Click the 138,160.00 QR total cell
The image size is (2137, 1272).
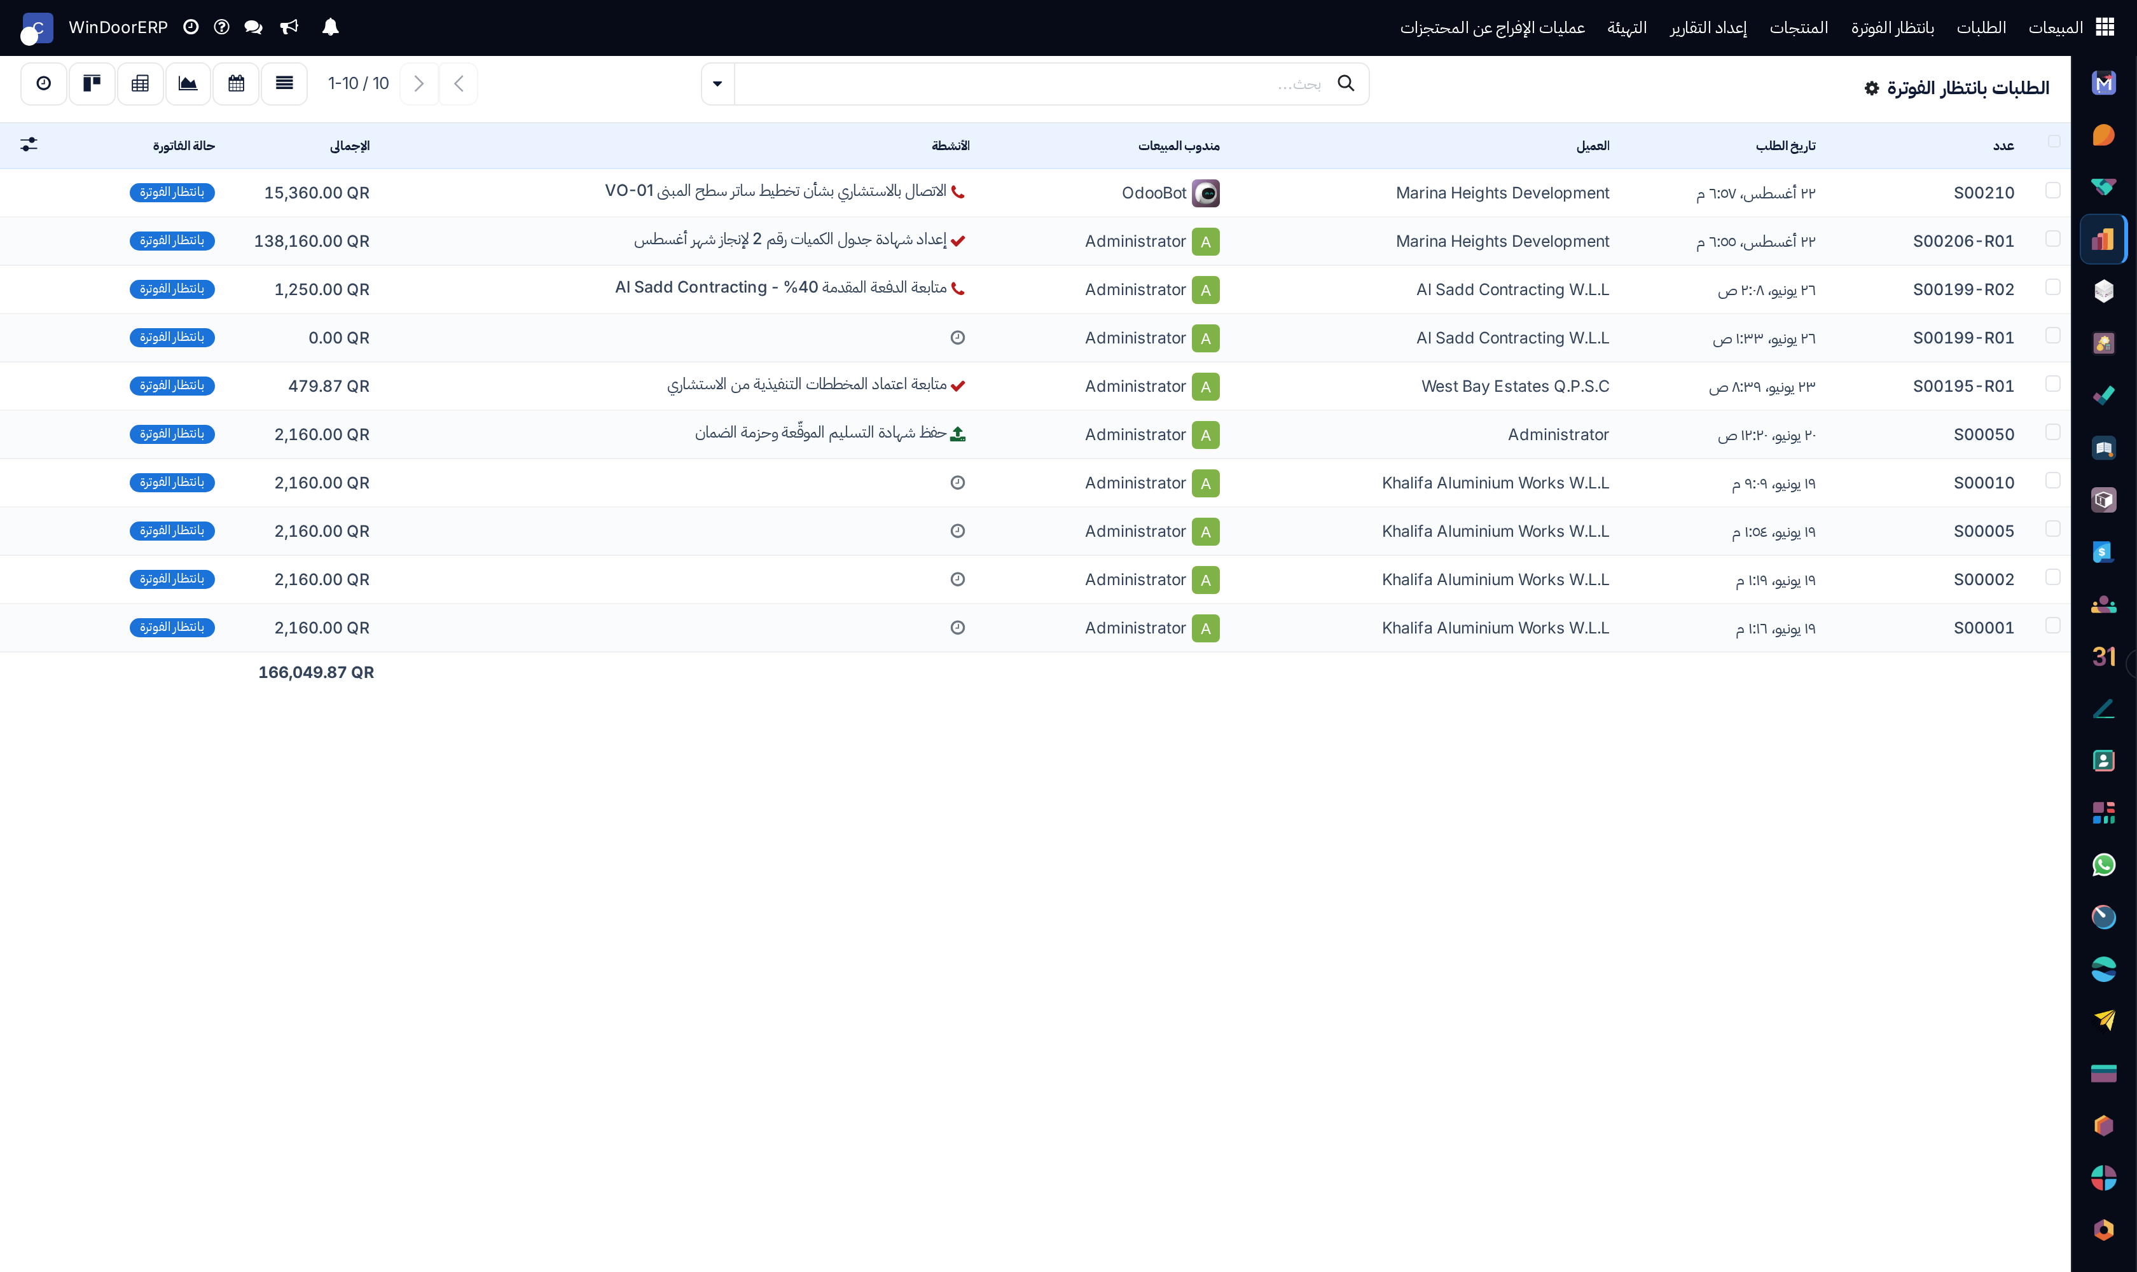tap(312, 242)
